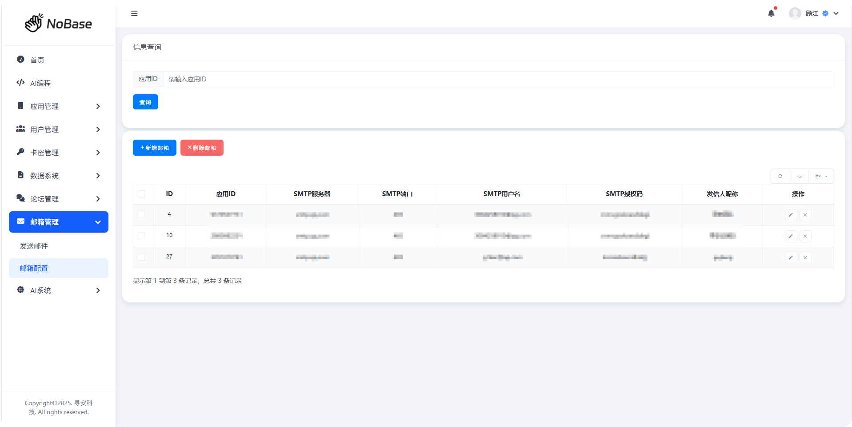Viewport: 852px width, 427px height.
Task: Click the table refresh icon
Action: coord(780,176)
